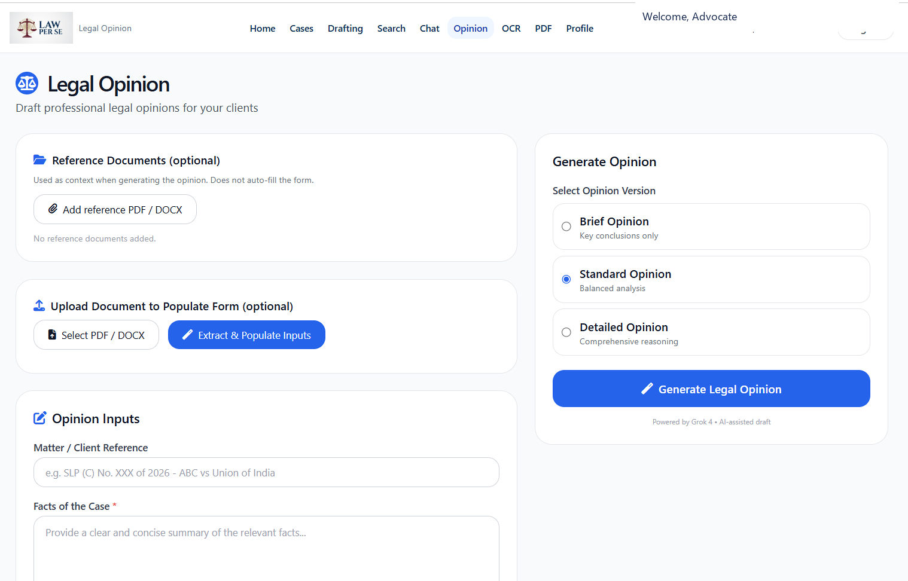Click the Standard Opinion card title
Viewport: 908px width, 581px height.
(x=625, y=274)
